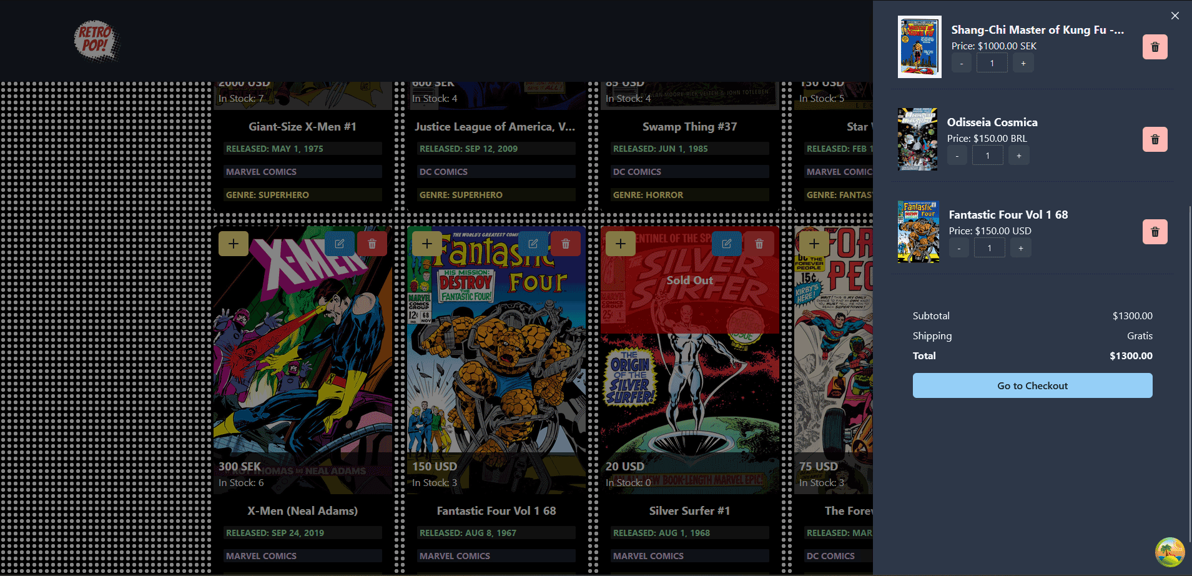Add Fantastic Four Vol 1 68 with plus icon
The width and height of the screenshot is (1192, 576).
427,243
